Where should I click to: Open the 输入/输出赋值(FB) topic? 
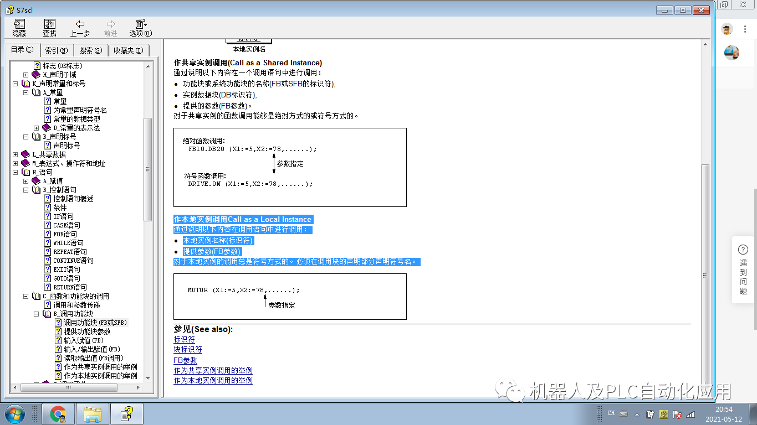point(92,349)
